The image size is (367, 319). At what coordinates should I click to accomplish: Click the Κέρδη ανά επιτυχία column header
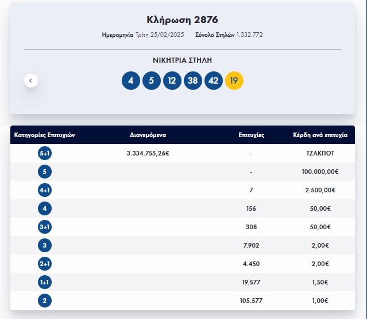click(x=320, y=135)
